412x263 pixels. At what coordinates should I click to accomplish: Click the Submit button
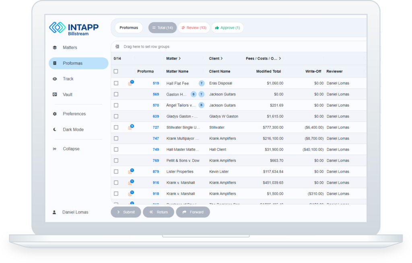click(126, 212)
